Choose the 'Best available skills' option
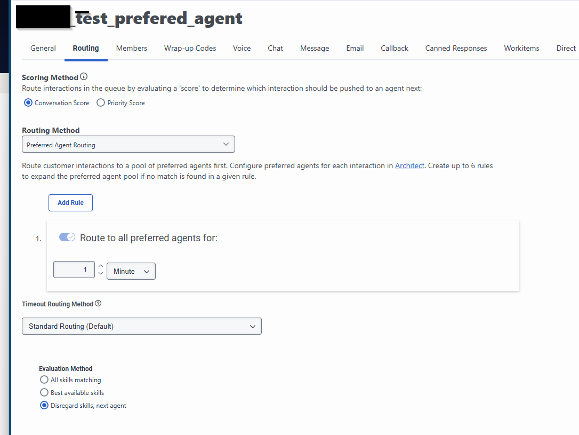The width and height of the screenshot is (579, 435). click(x=44, y=393)
